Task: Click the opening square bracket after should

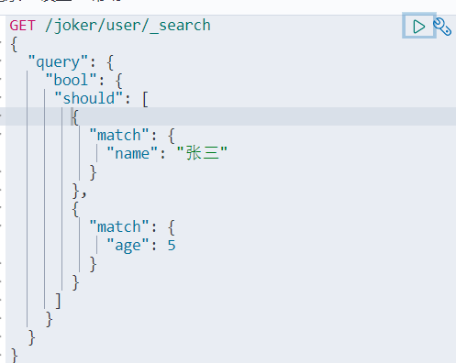Action: click(x=145, y=100)
